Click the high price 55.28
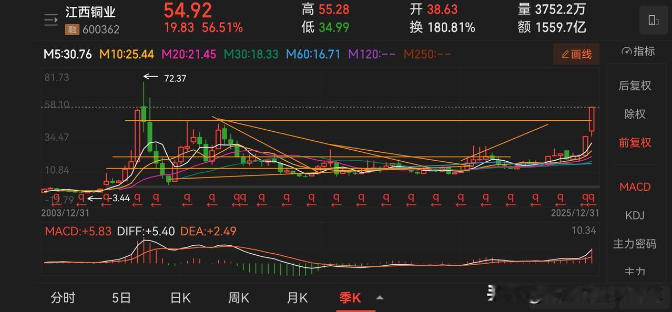This screenshot has width=672, height=312. pyautogui.click(x=334, y=9)
